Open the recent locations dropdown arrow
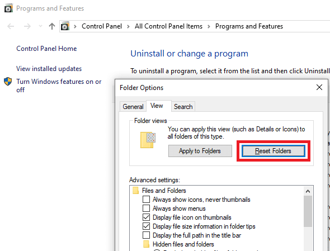The image size is (330, 251). tap(40, 26)
